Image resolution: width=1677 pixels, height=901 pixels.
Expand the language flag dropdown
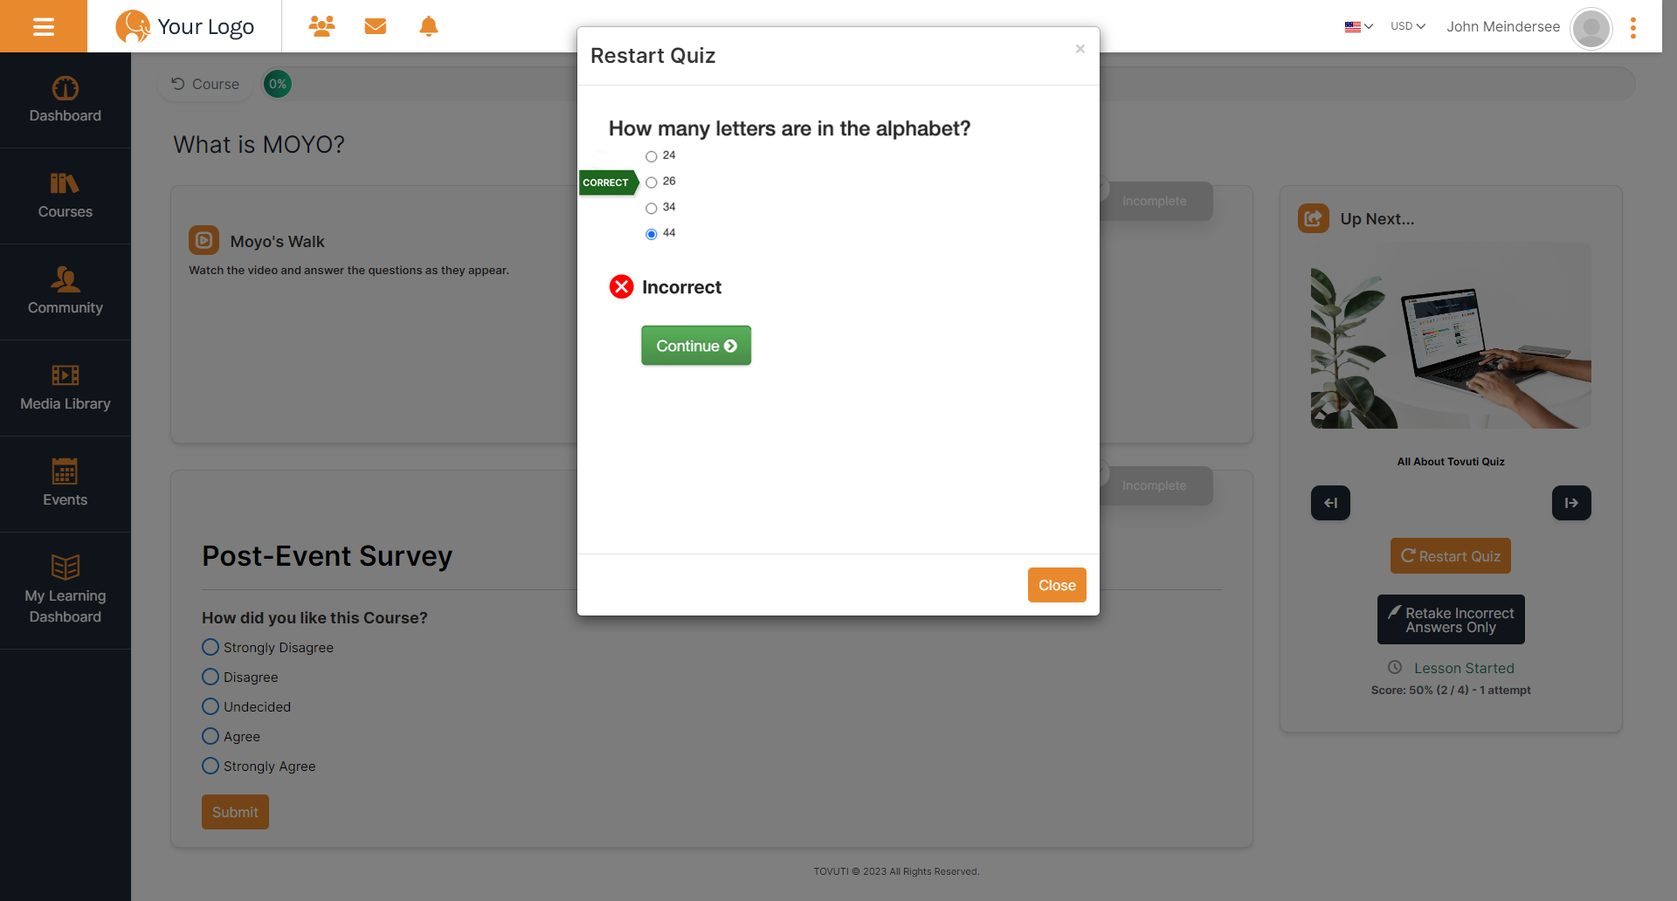pos(1359,26)
